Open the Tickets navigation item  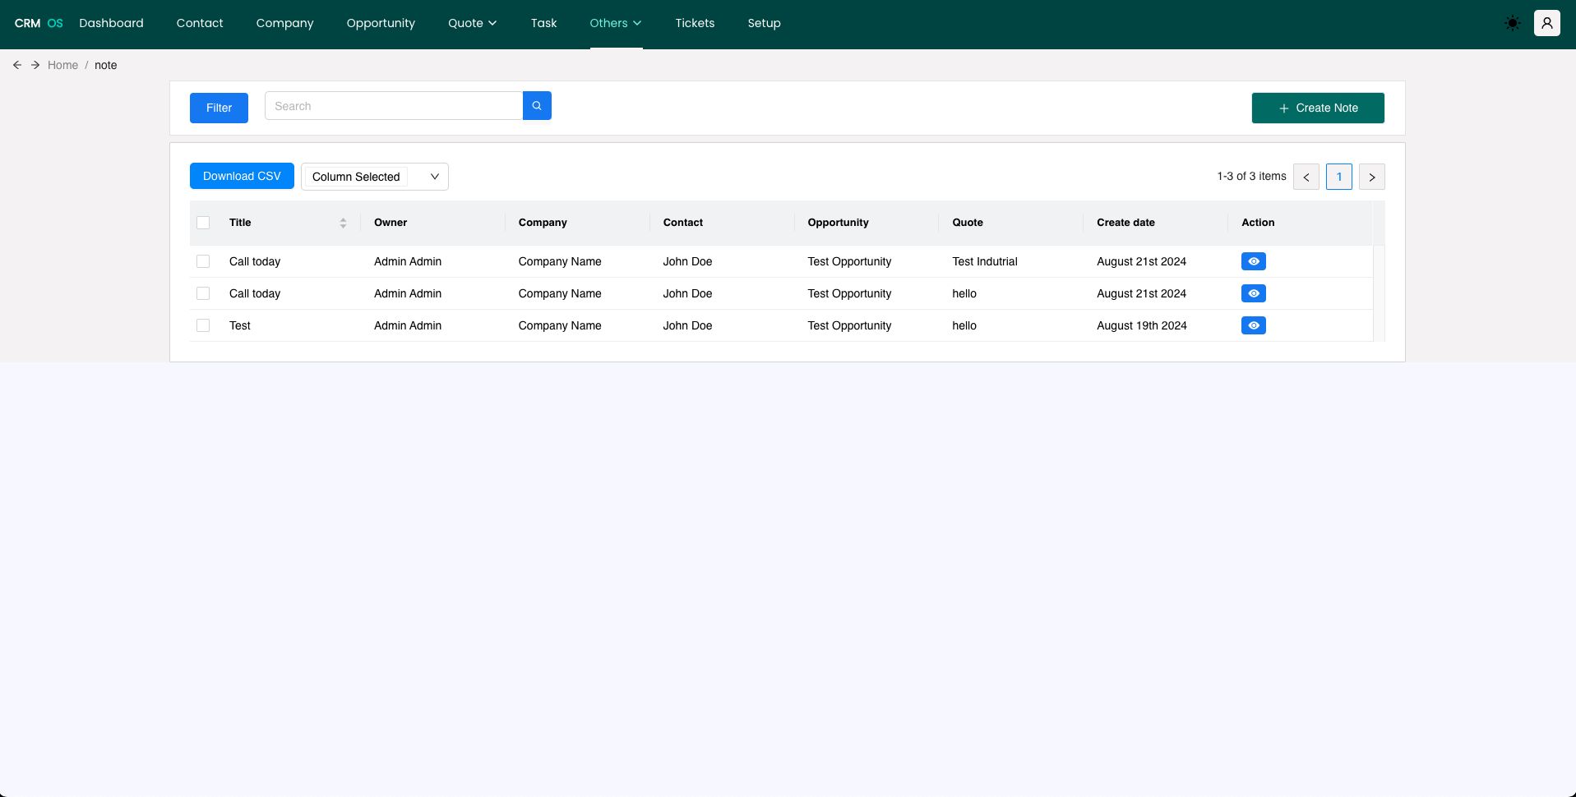point(695,23)
